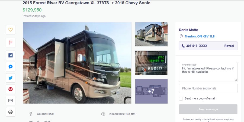
Task: Click the Send message button
Action: tap(208, 109)
